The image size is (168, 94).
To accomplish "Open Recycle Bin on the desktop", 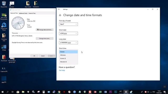I will [4, 4].
